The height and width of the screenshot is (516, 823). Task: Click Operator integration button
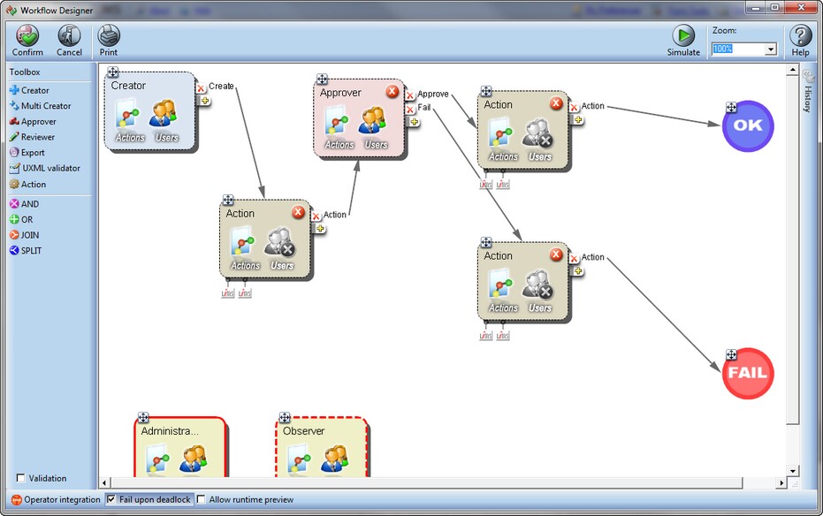[56, 500]
